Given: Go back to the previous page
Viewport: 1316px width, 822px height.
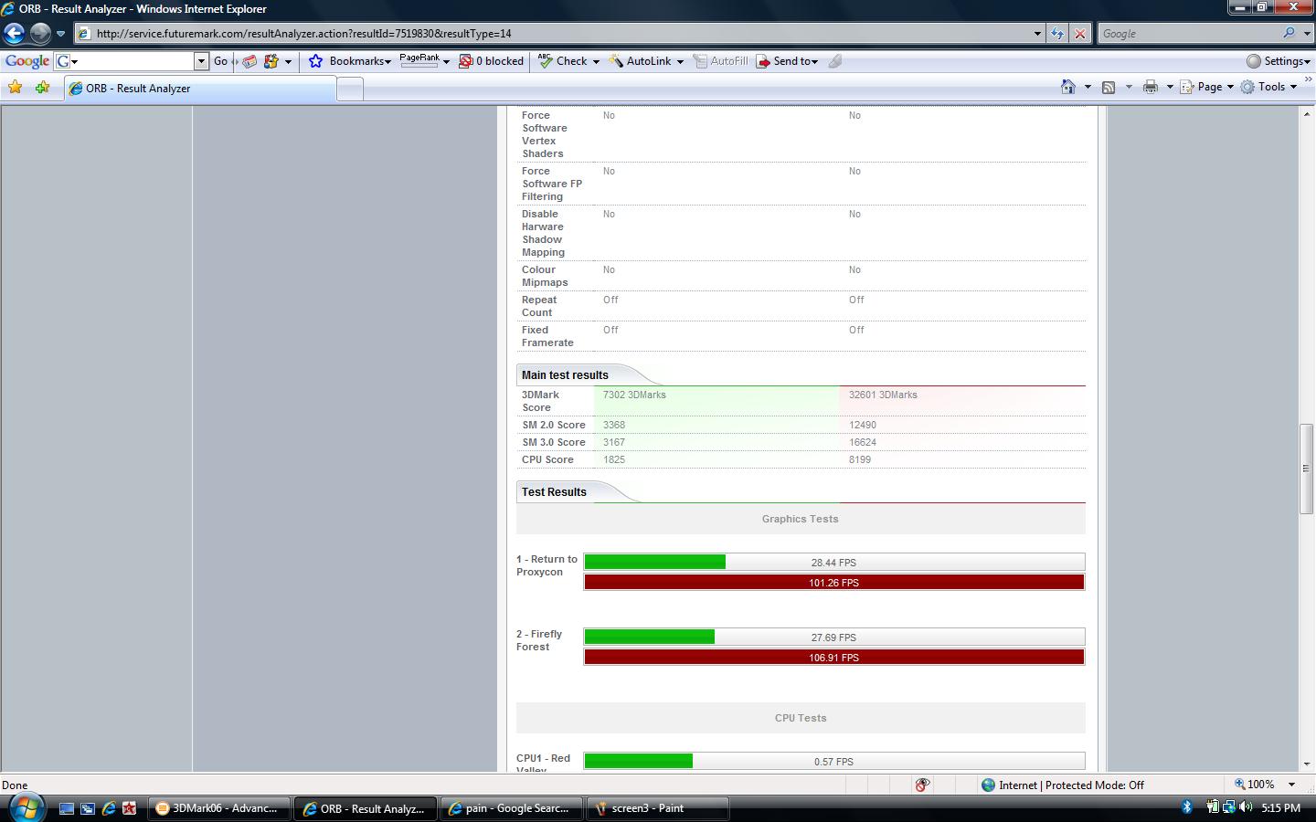Looking at the screenshot, I should point(14,34).
